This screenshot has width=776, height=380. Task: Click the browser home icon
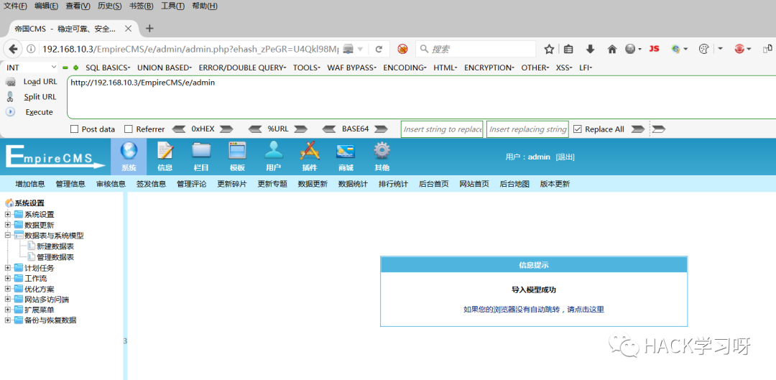click(611, 49)
